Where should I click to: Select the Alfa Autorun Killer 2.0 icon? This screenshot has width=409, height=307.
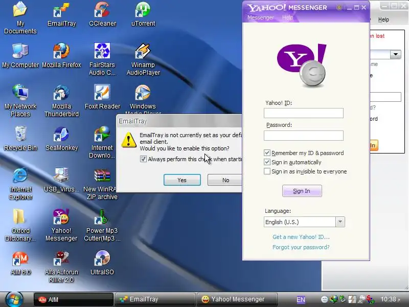point(61,267)
